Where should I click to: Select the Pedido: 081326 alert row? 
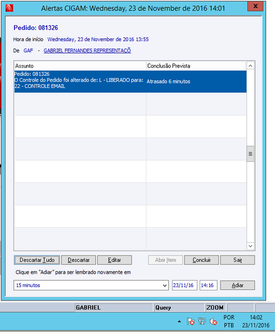(x=130, y=81)
